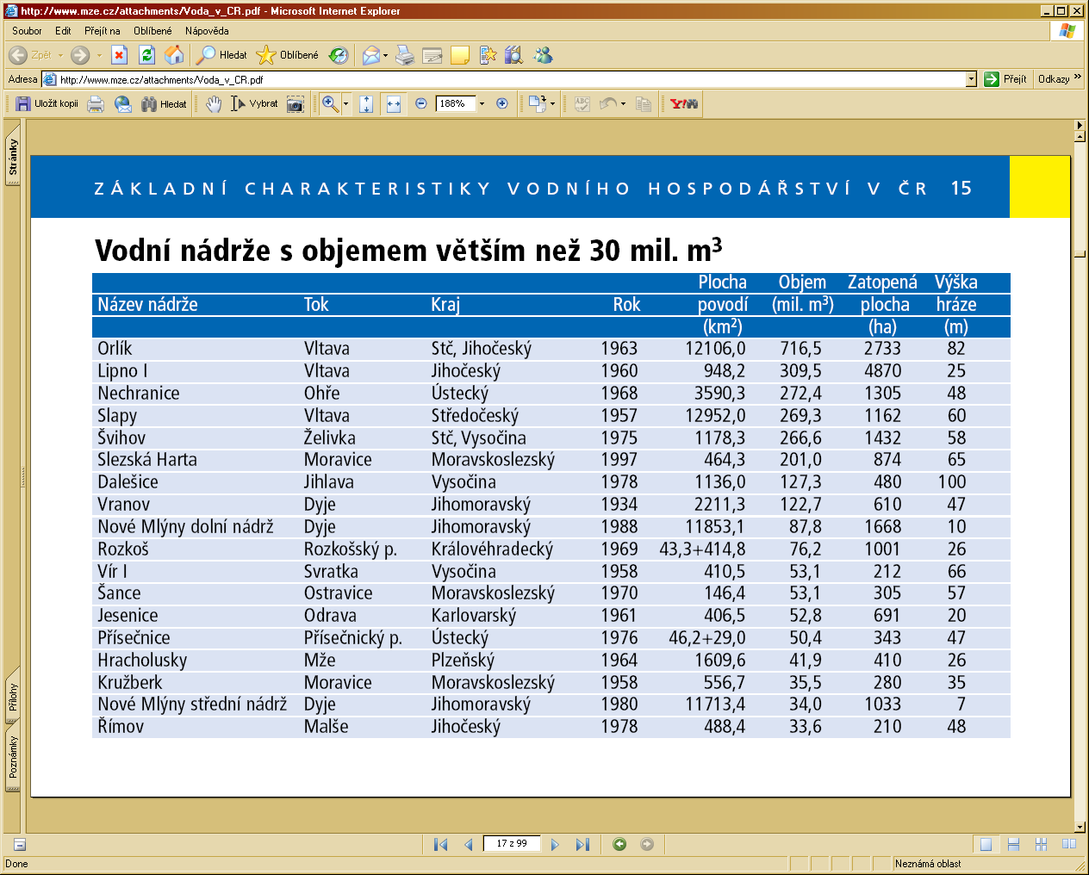Viewport: 1089px width, 875px height.
Task: Set the view to fit page width
Action: [394, 104]
